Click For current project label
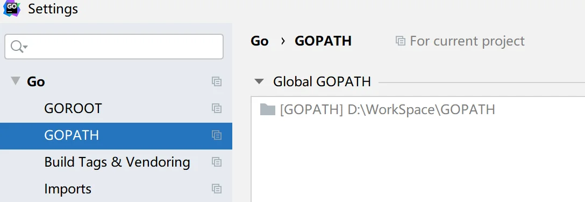The height and width of the screenshot is (202, 585). click(x=467, y=41)
